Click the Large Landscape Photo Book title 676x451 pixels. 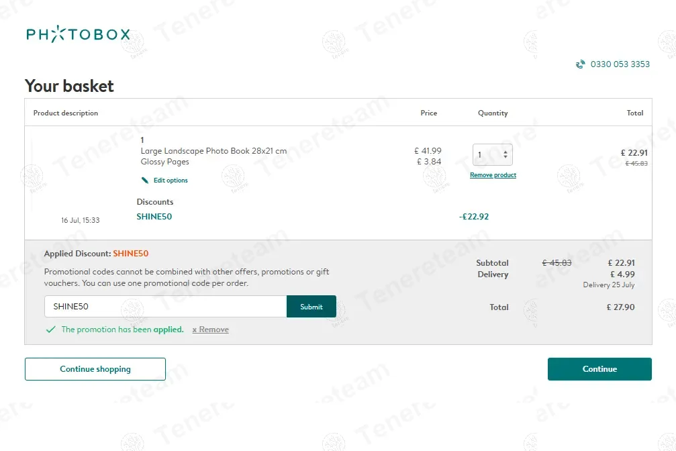[x=213, y=151]
